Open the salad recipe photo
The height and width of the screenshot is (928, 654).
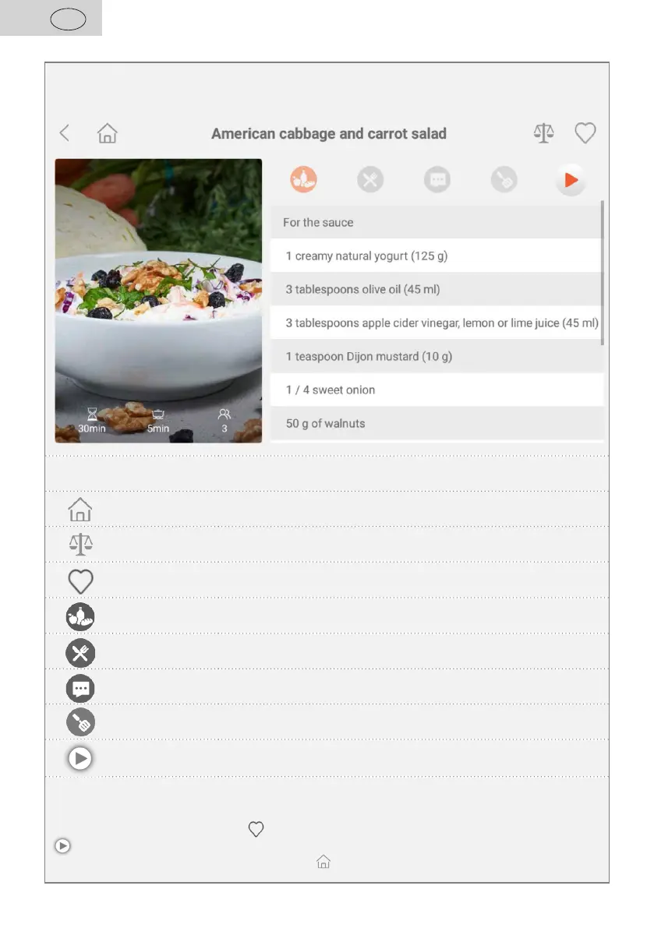pos(158,301)
